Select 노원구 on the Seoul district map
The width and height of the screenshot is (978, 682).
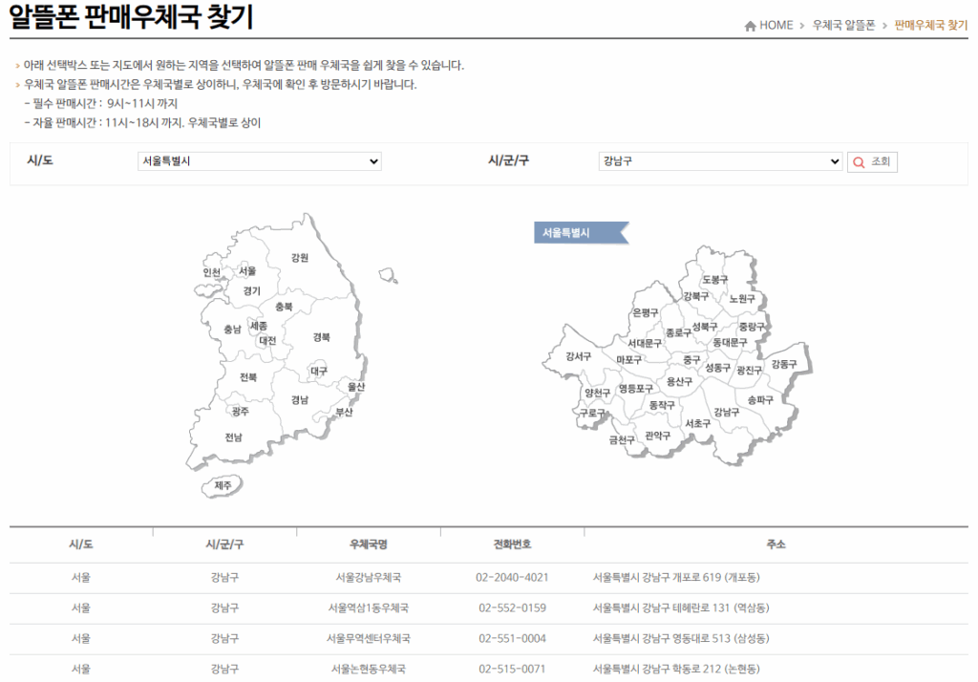point(740,299)
